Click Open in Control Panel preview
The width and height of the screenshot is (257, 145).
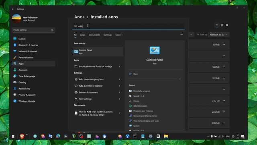136,74
